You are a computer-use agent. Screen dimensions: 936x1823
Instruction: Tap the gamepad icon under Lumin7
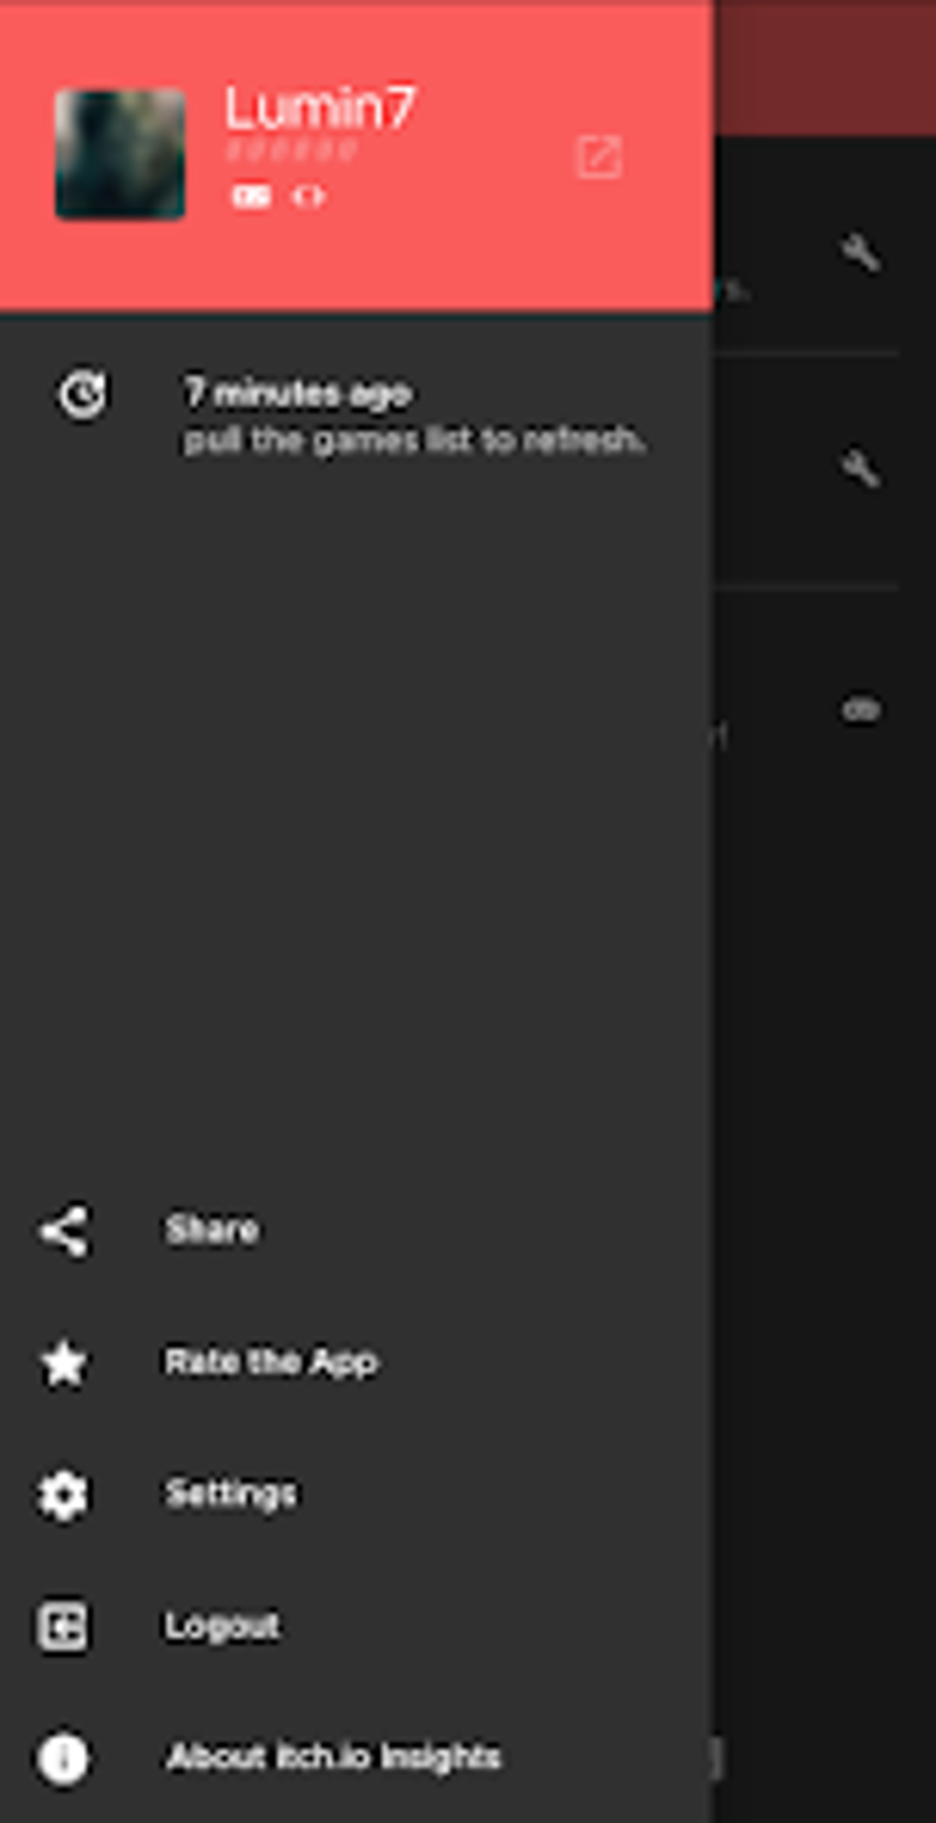[x=251, y=196]
